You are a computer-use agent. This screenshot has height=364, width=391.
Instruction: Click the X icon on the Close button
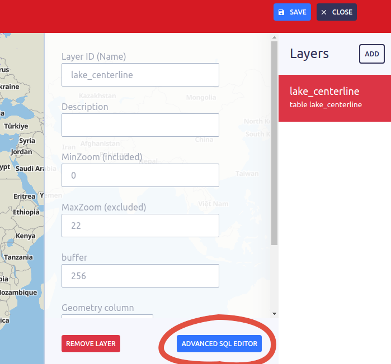coord(324,12)
